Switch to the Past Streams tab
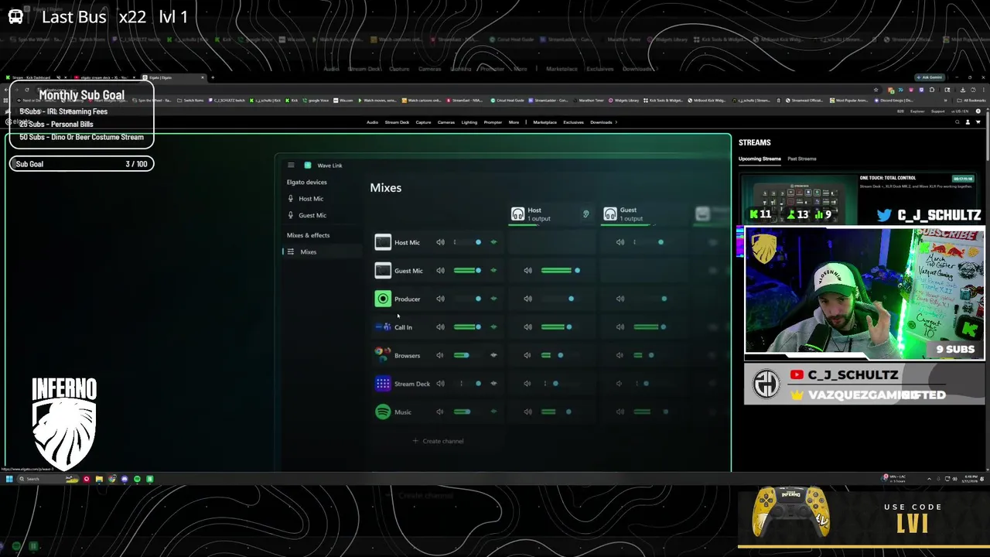 tap(802, 159)
